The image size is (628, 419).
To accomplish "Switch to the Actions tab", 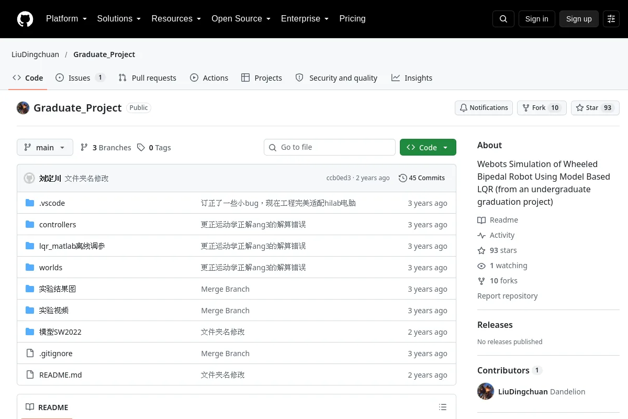I will point(209,78).
